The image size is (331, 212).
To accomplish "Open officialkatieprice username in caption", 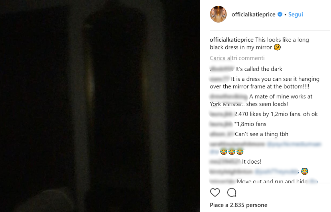I will point(231,40).
